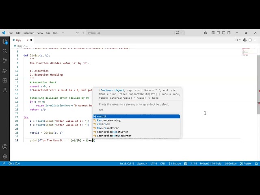Toggle Primary Side Bar layout icon

coord(219,33)
